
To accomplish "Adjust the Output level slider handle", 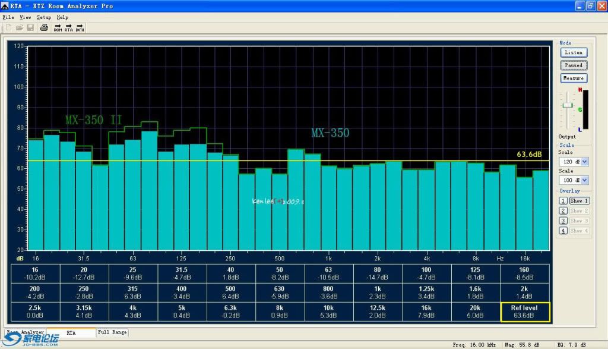I will [568, 105].
